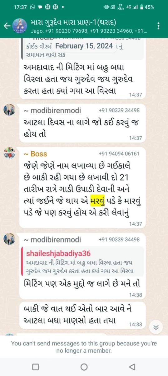168x376 pixels.
Task: Open quoted shaileshjabadiya36 reply preview
Action: 83,261
